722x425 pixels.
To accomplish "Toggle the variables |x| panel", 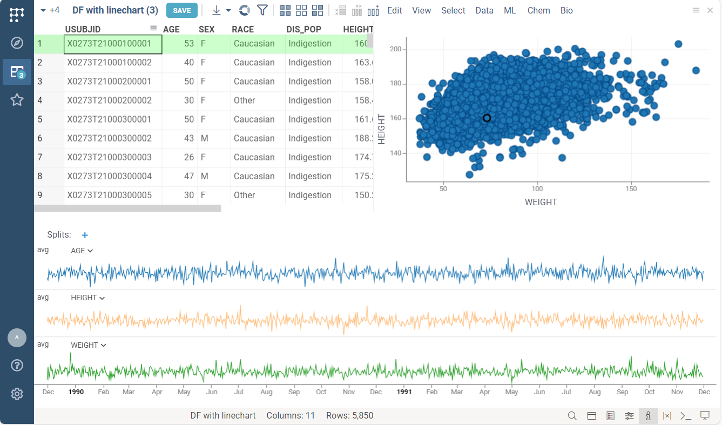I will (x=666, y=416).
